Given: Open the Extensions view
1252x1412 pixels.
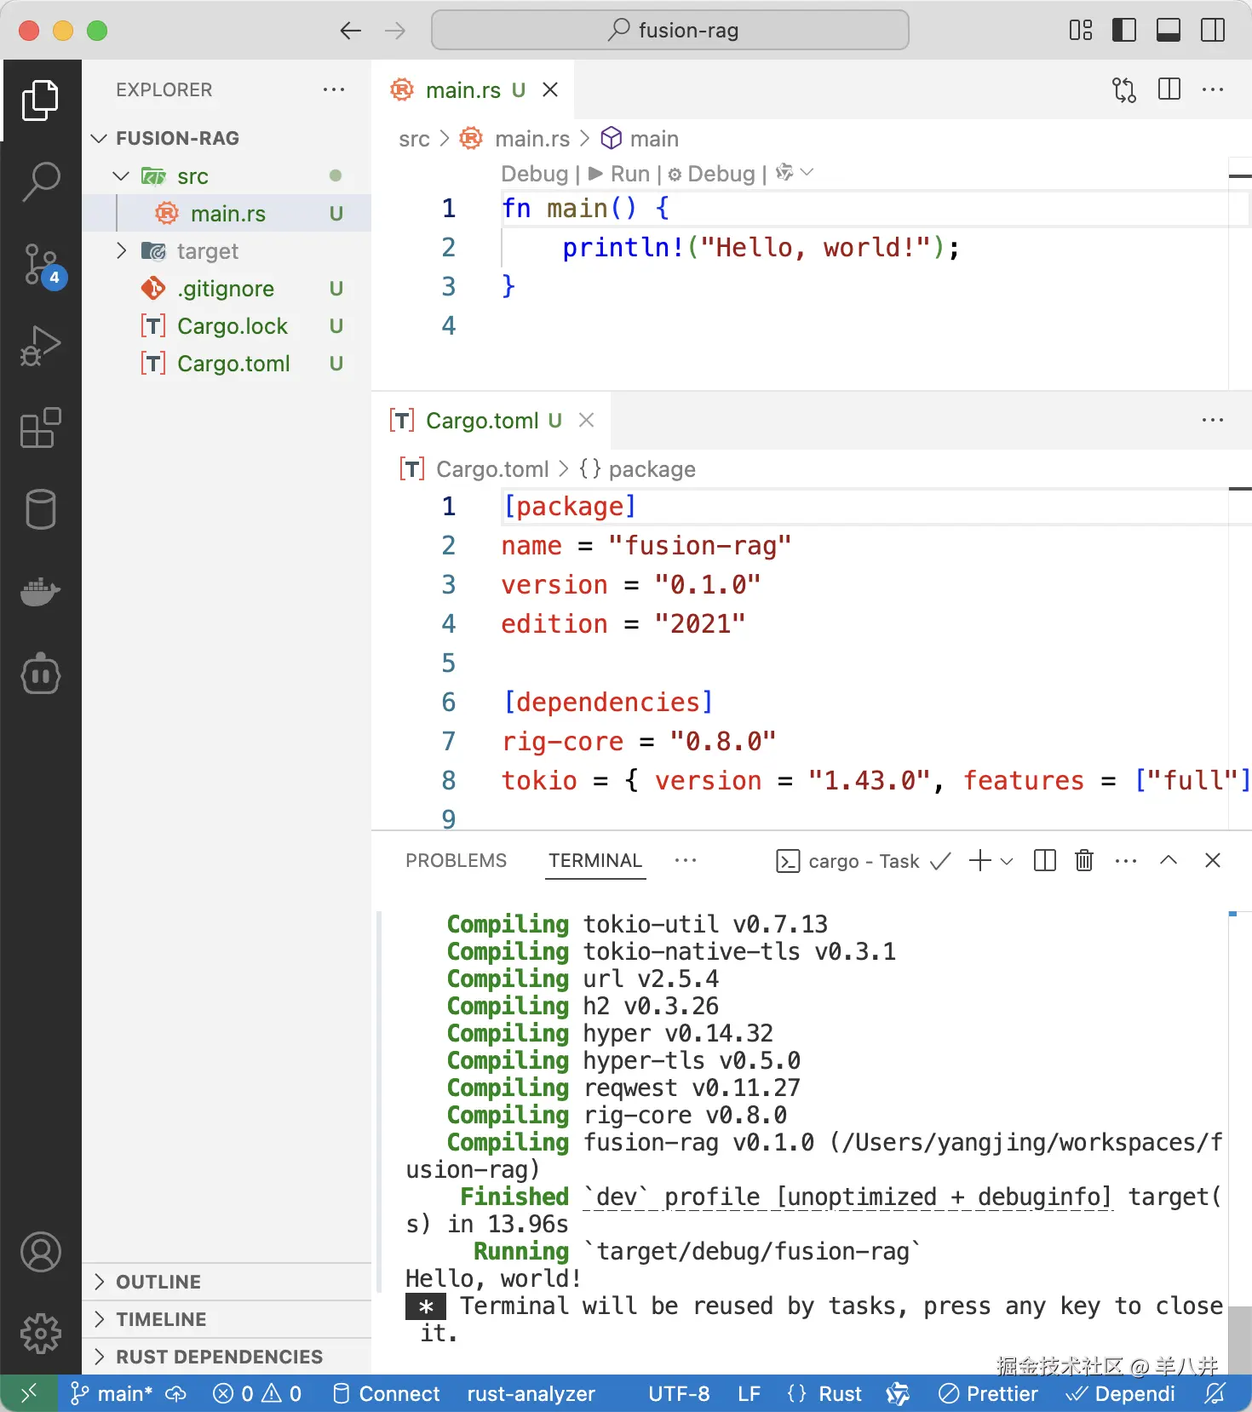Looking at the screenshot, I should pos(40,428).
